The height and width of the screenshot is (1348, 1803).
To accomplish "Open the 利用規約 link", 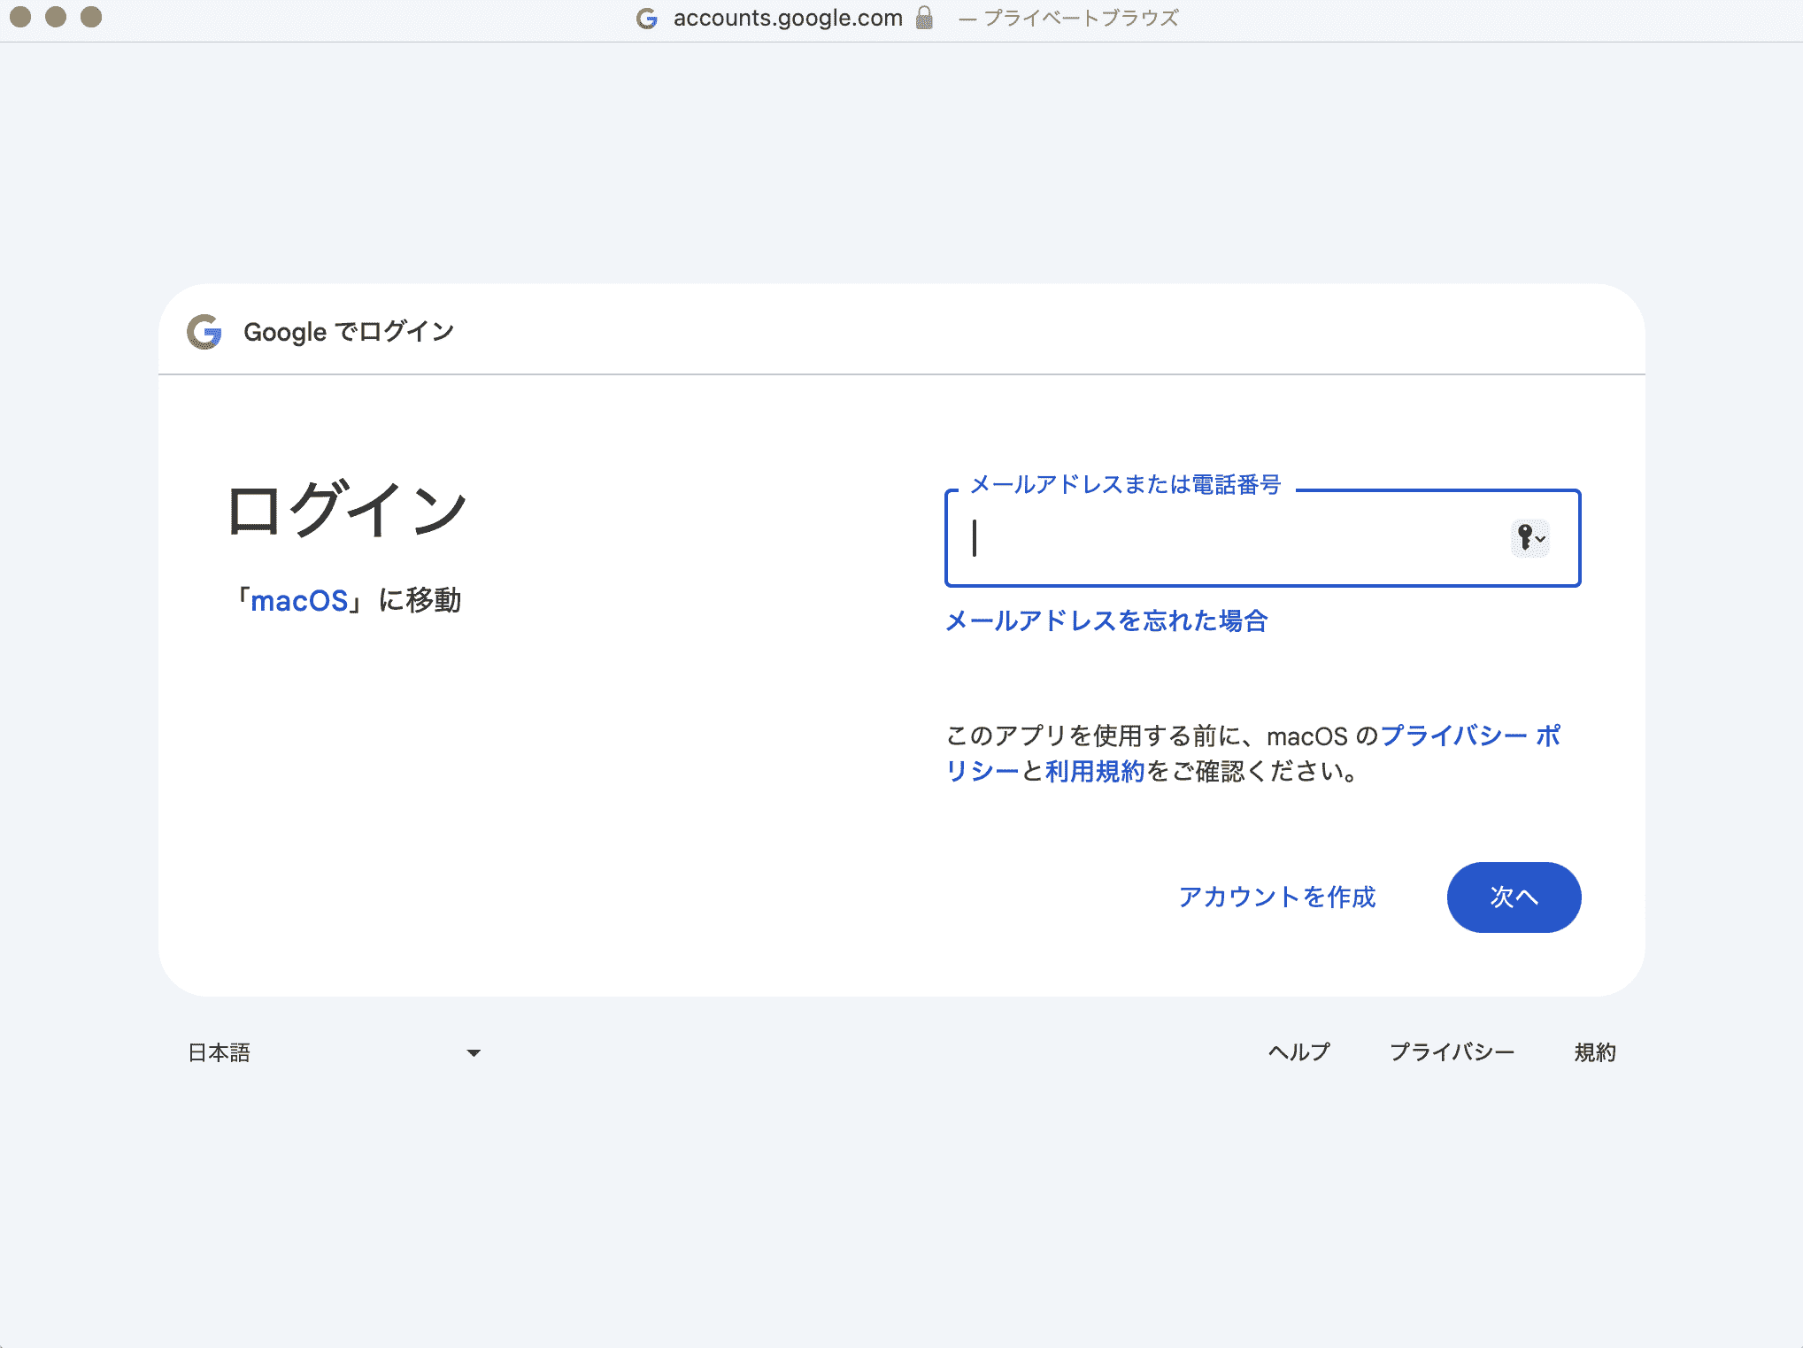I will 1096,772.
